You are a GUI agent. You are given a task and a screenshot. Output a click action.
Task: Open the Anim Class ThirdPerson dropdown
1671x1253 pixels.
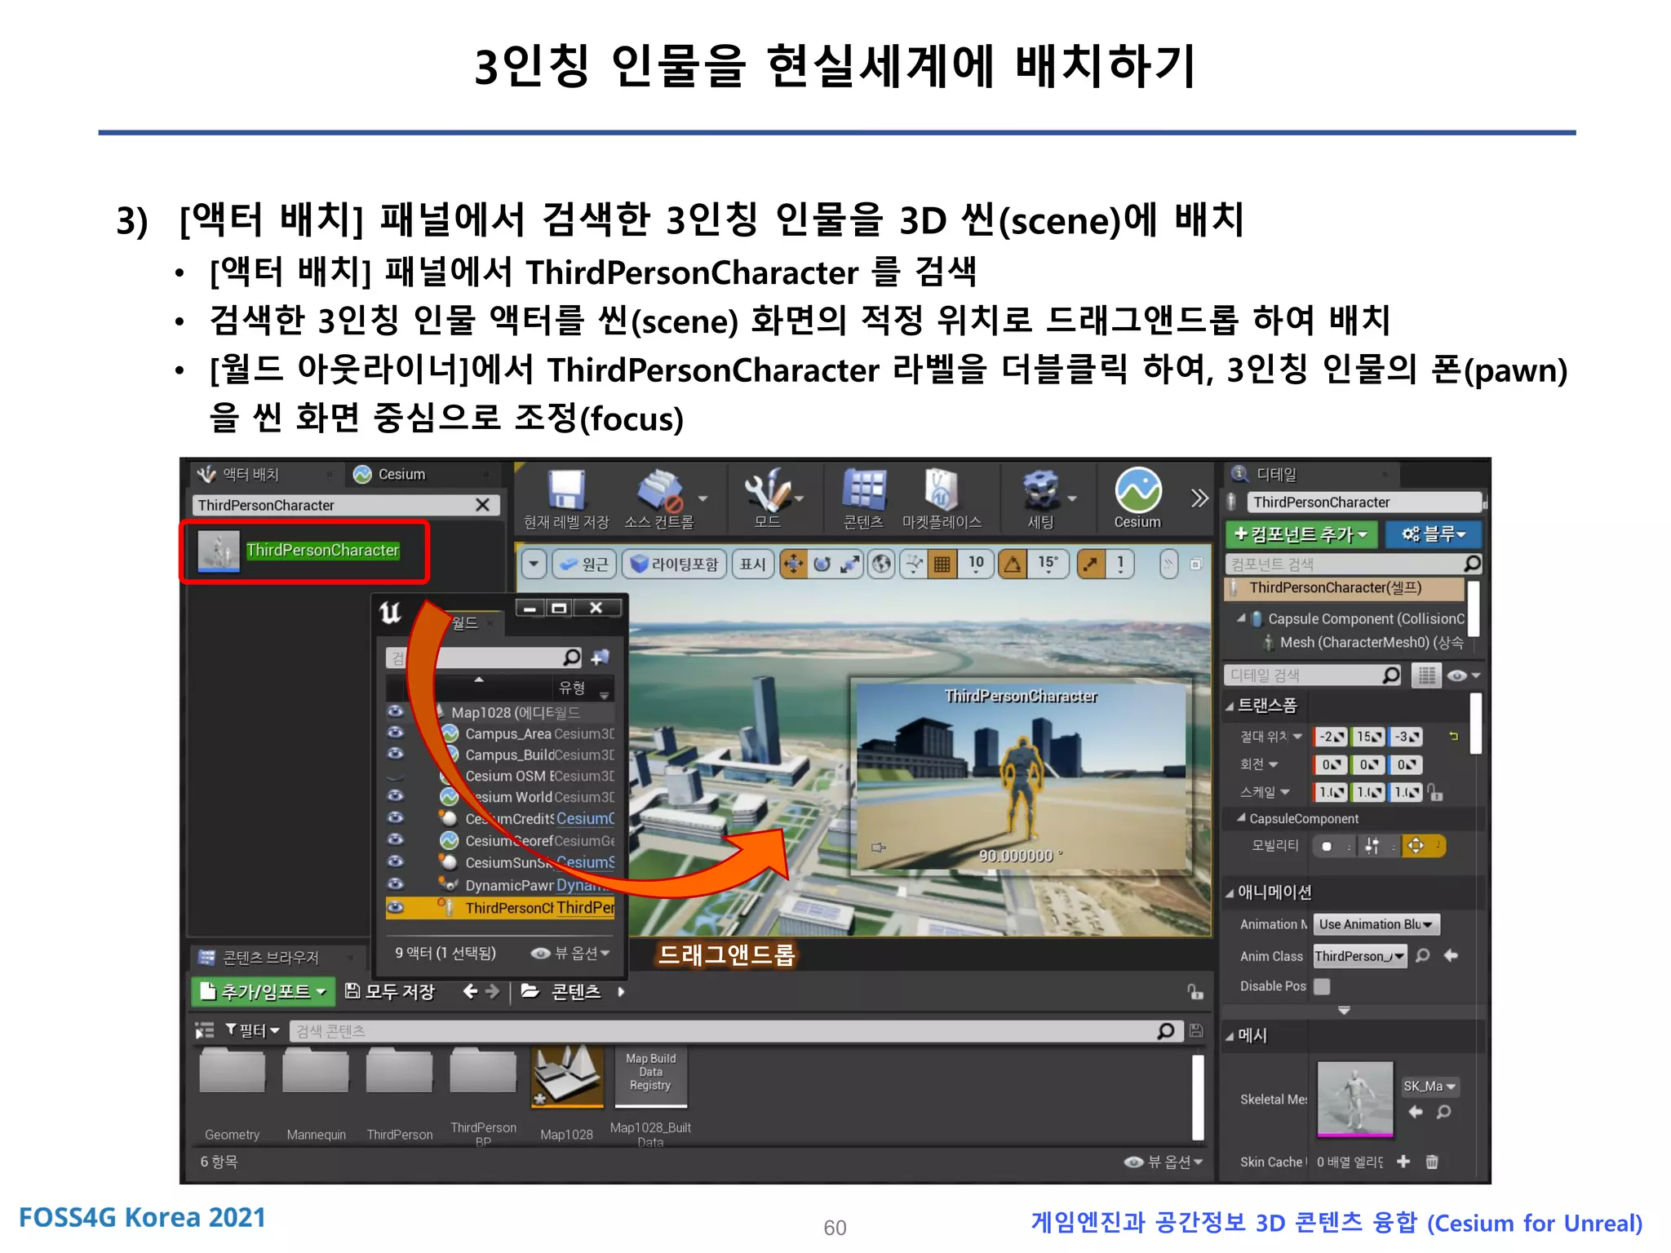point(1360,956)
